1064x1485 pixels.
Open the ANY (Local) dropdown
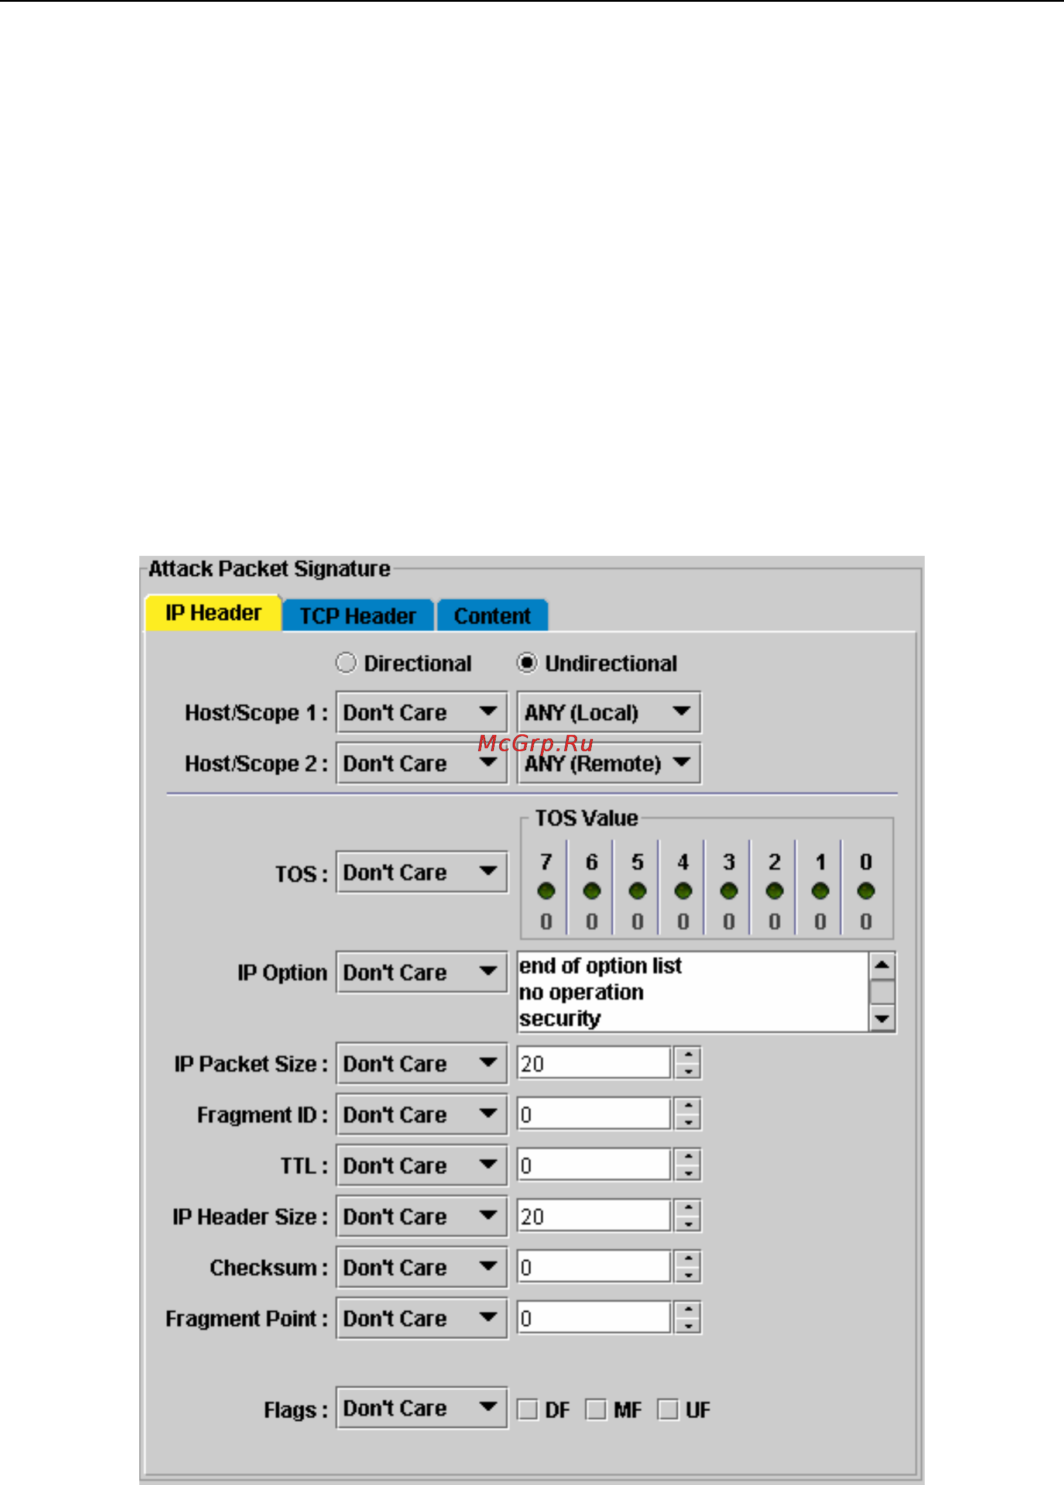coord(609,713)
